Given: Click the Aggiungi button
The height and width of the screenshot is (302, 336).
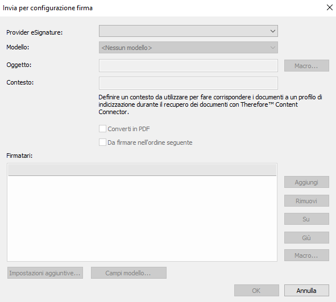Looking at the screenshot, I should [x=306, y=182].
